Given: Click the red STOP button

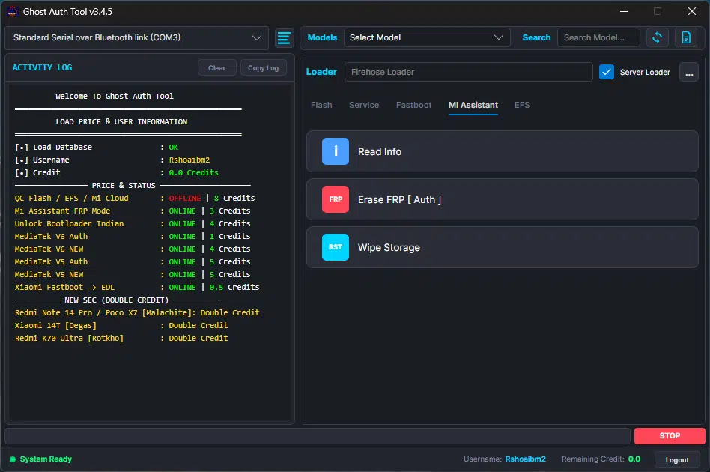Looking at the screenshot, I should [670, 435].
